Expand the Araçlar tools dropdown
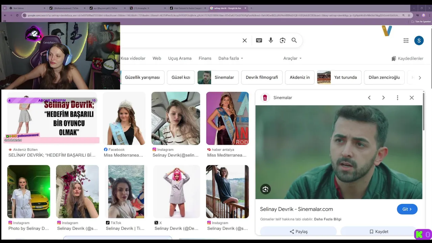 click(x=293, y=58)
